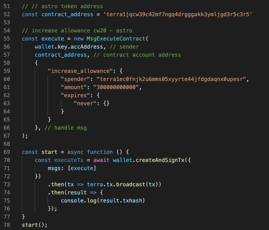Click console.log statement on line 75
Image resolution: width=269 pixels, height=230 pixels.
point(103,201)
